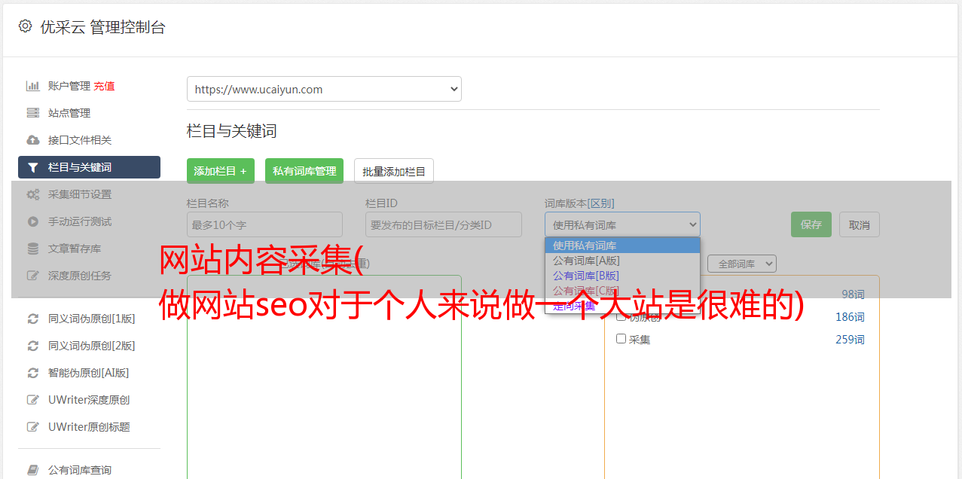Click the cloud upload icon for 接口文件相关

[33, 140]
